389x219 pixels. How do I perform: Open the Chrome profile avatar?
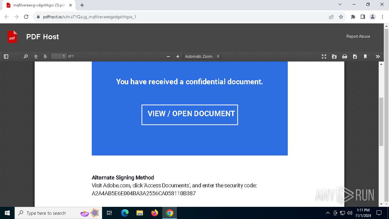(373, 17)
